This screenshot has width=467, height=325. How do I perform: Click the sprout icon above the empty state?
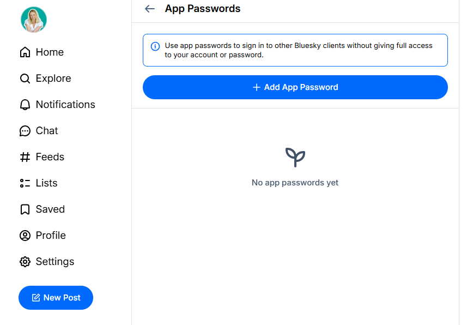[295, 158]
